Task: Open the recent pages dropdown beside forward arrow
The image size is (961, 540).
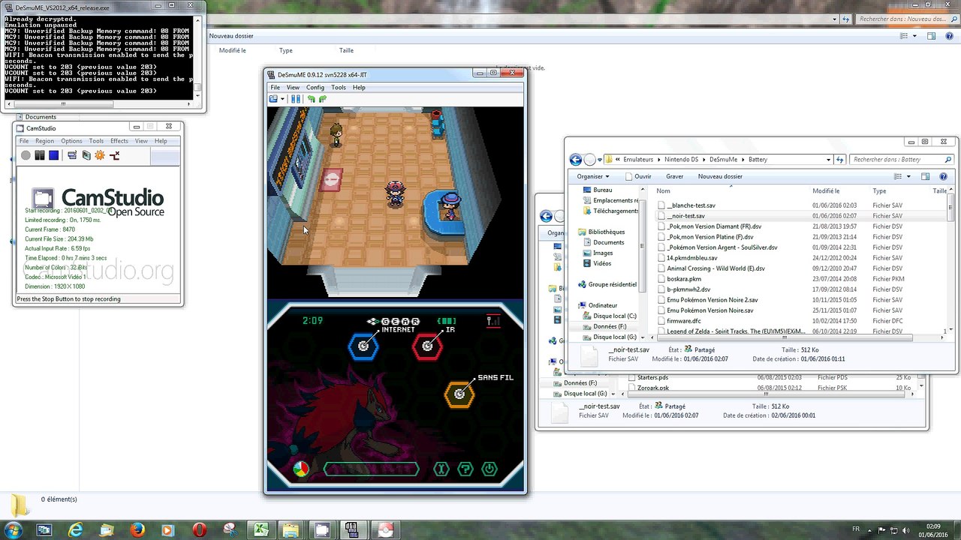Action: click(x=601, y=159)
